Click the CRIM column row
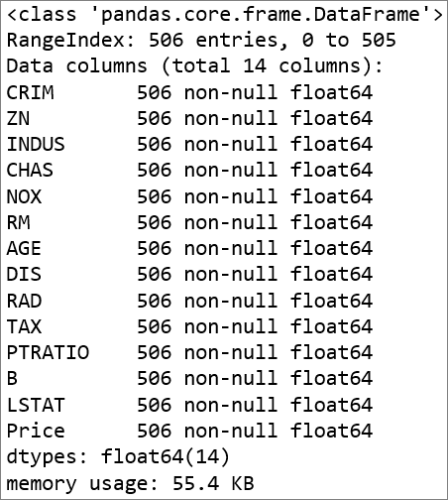Screen dimensions: 448x500 point(189,92)
